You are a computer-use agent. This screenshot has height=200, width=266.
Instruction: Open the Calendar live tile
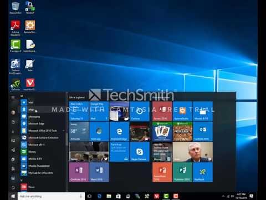(x=79, y=111)
